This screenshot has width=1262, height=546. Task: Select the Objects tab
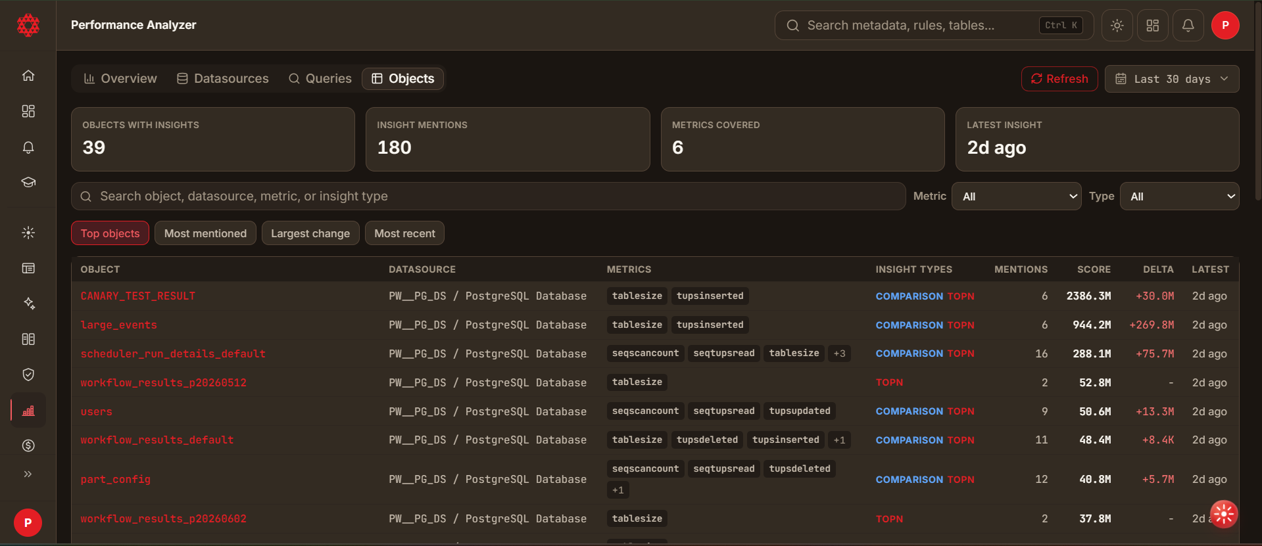click(403, 79)
